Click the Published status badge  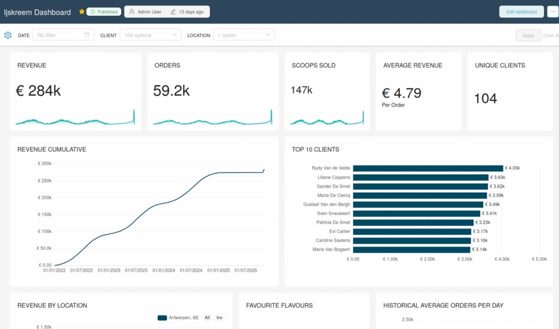tap(104, 11)
